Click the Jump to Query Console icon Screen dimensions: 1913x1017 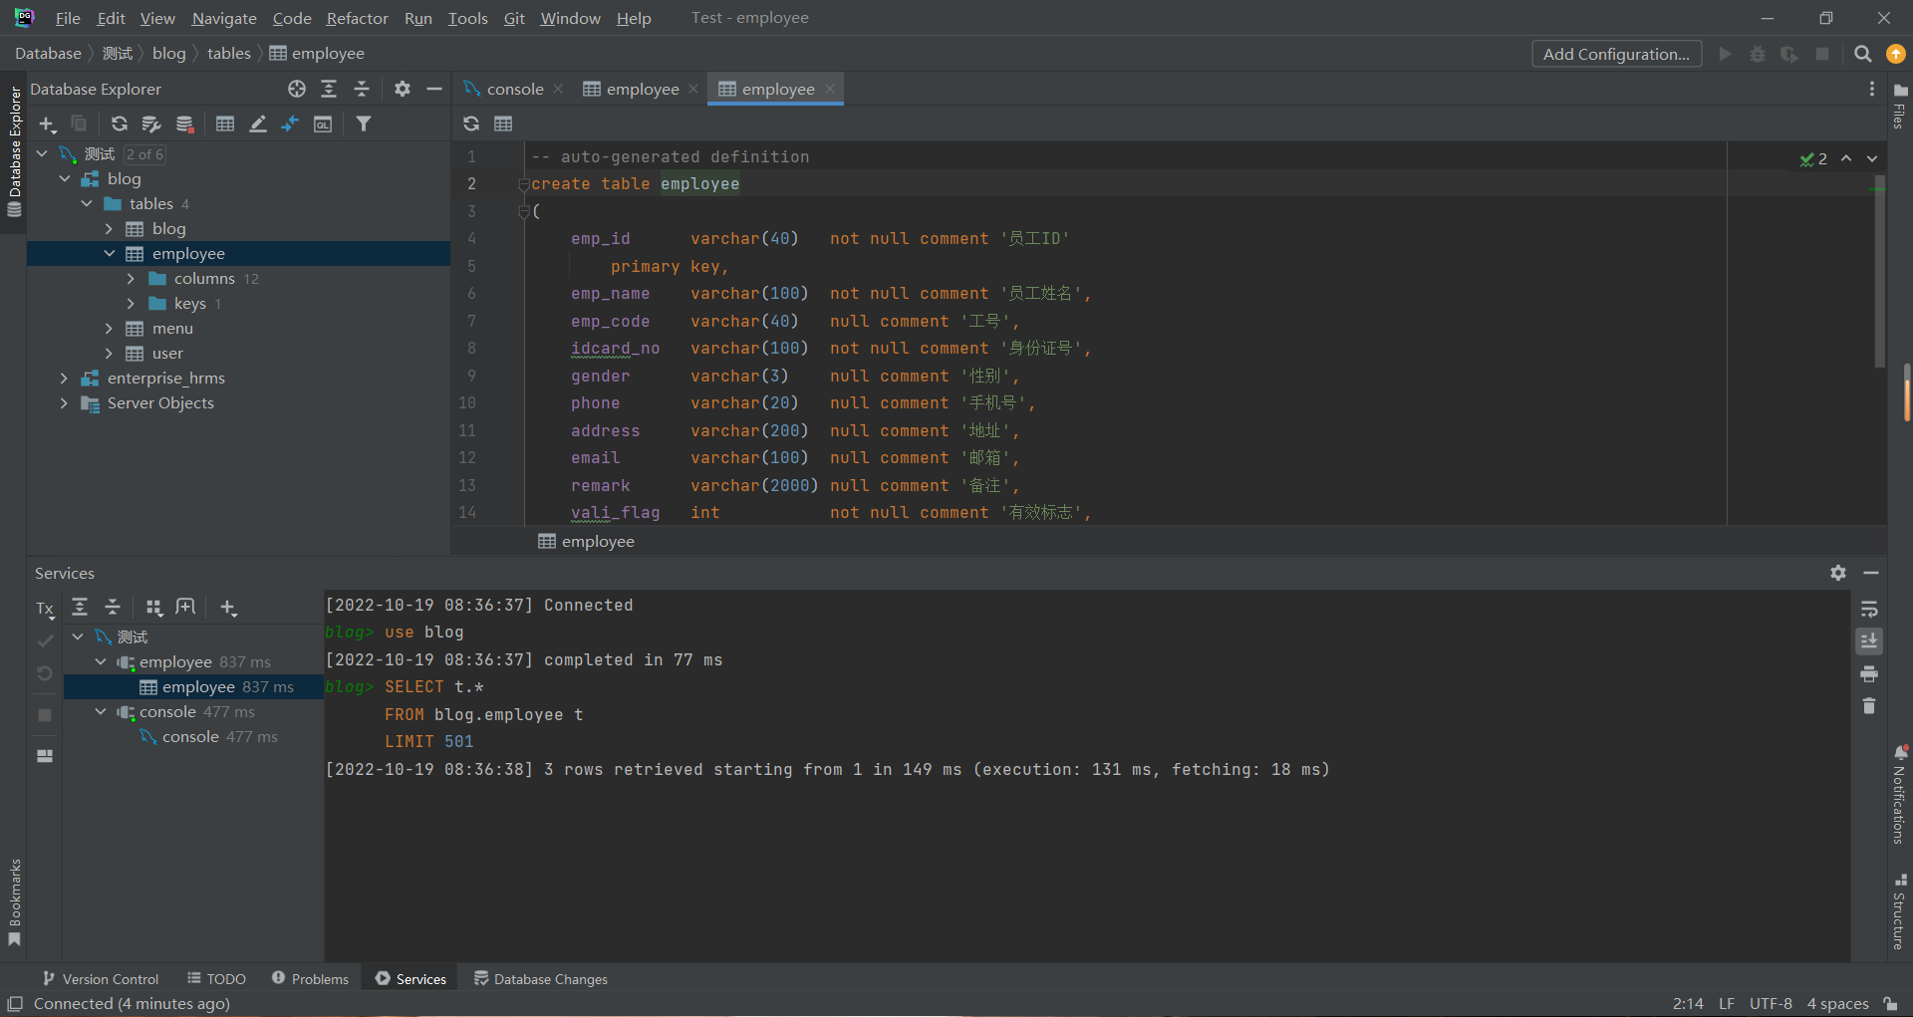(x=290, y=124)
